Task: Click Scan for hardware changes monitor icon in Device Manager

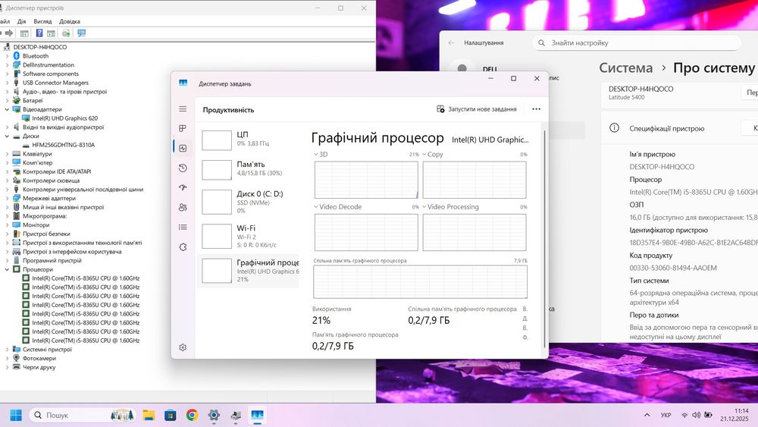Action: tap(81, 33)
